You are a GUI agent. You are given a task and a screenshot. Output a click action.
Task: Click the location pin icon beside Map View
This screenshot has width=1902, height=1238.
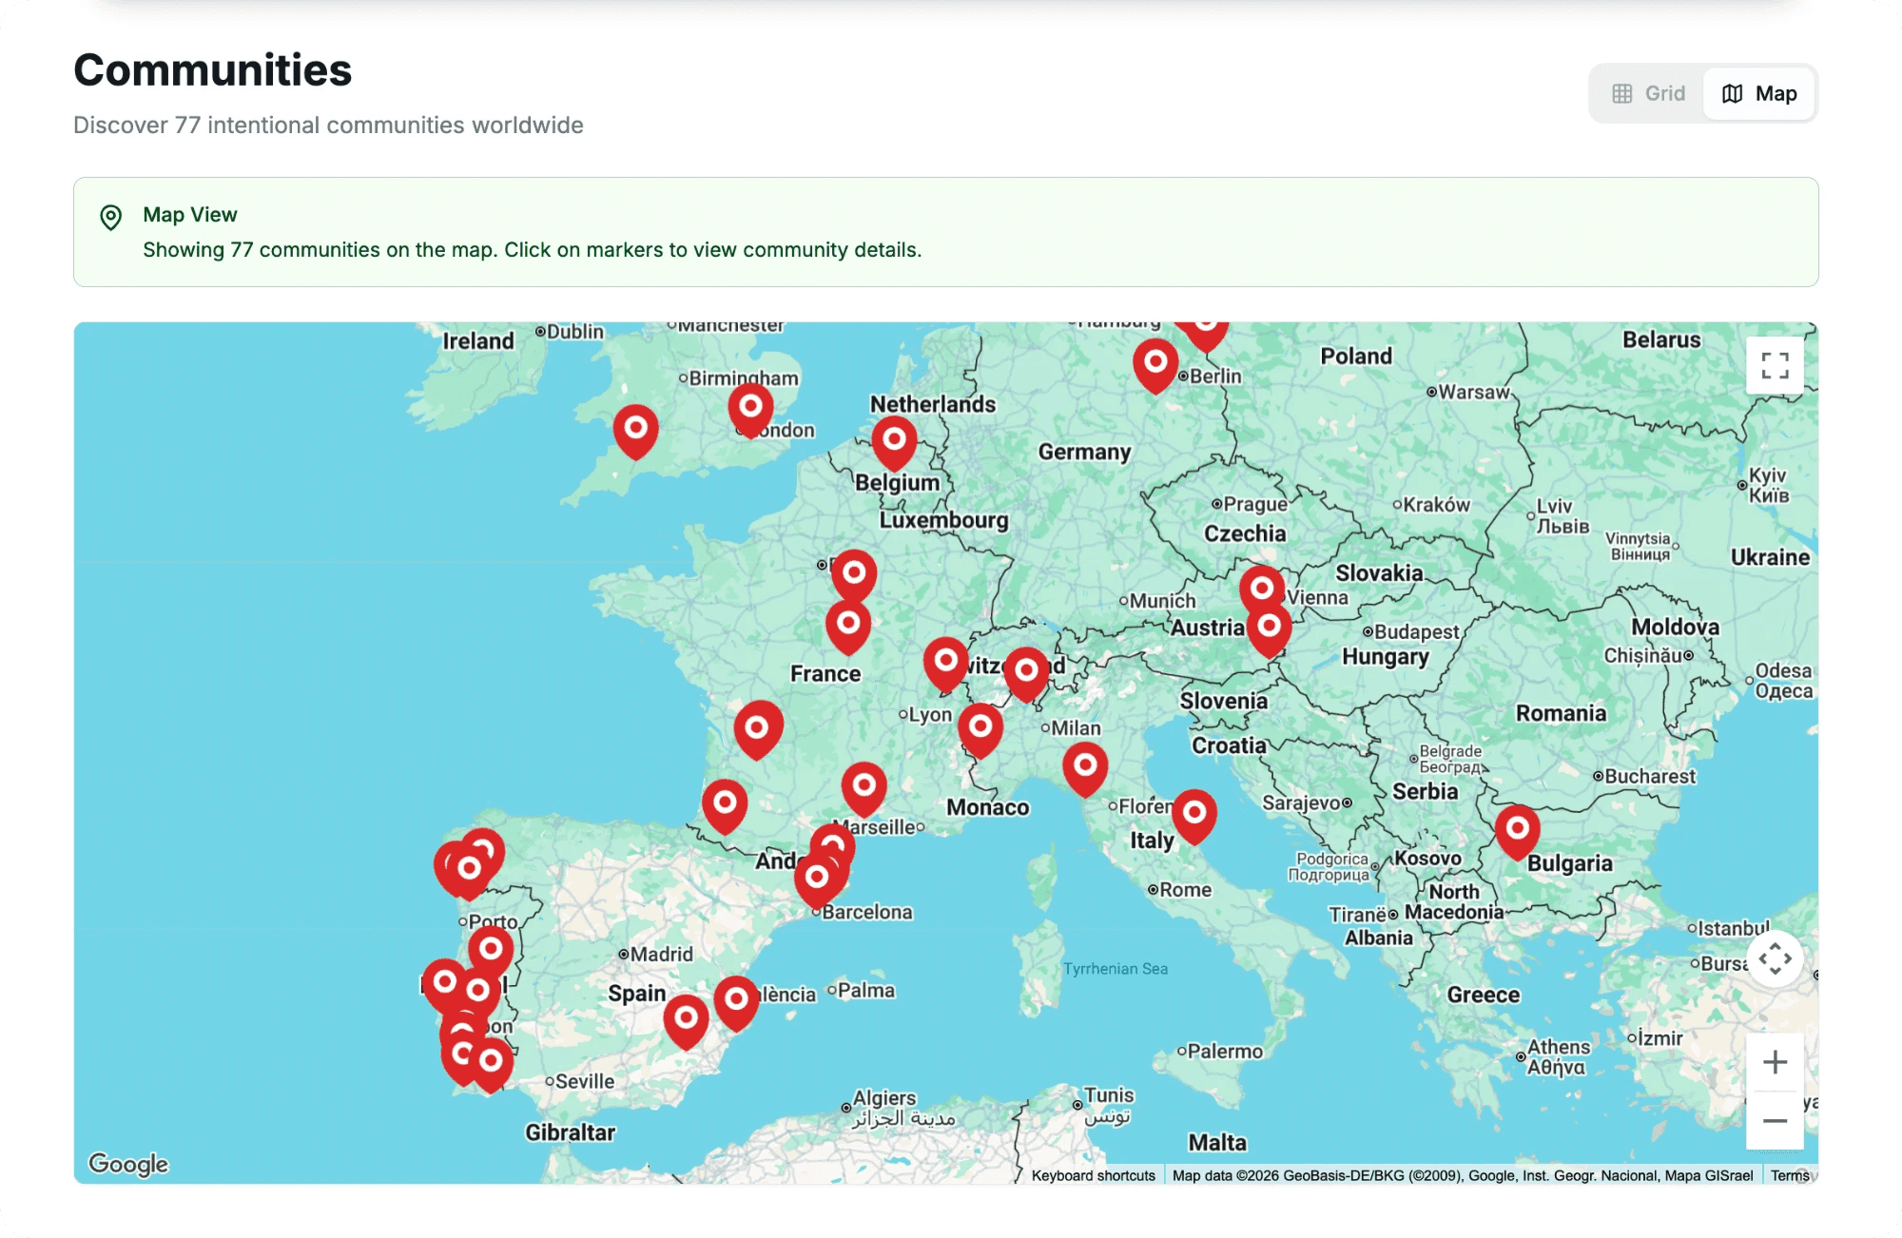pyautogui.click(x=111, y=218)
